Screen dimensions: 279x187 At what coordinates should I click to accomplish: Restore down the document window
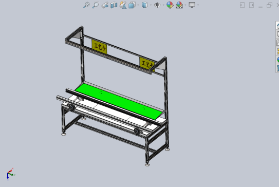(x=269, y=5)
